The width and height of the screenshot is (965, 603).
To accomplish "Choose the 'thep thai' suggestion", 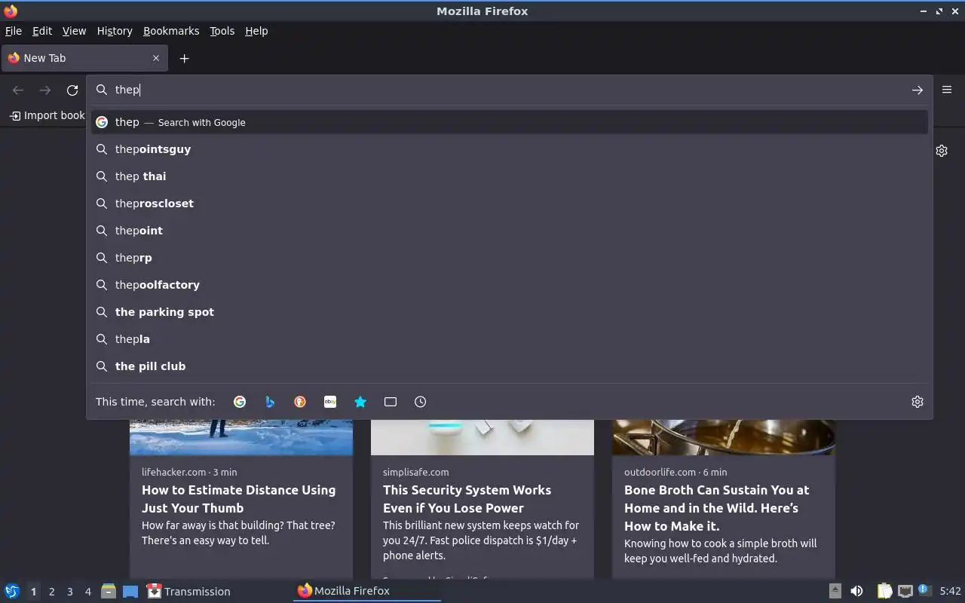I will point(510,176).
